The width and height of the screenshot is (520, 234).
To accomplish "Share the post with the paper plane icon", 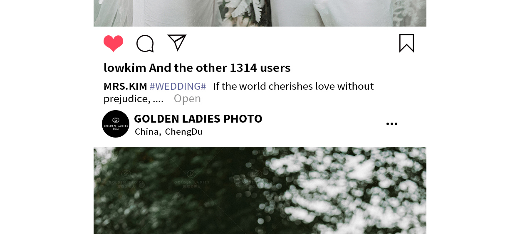I will (x=177, y=42).
